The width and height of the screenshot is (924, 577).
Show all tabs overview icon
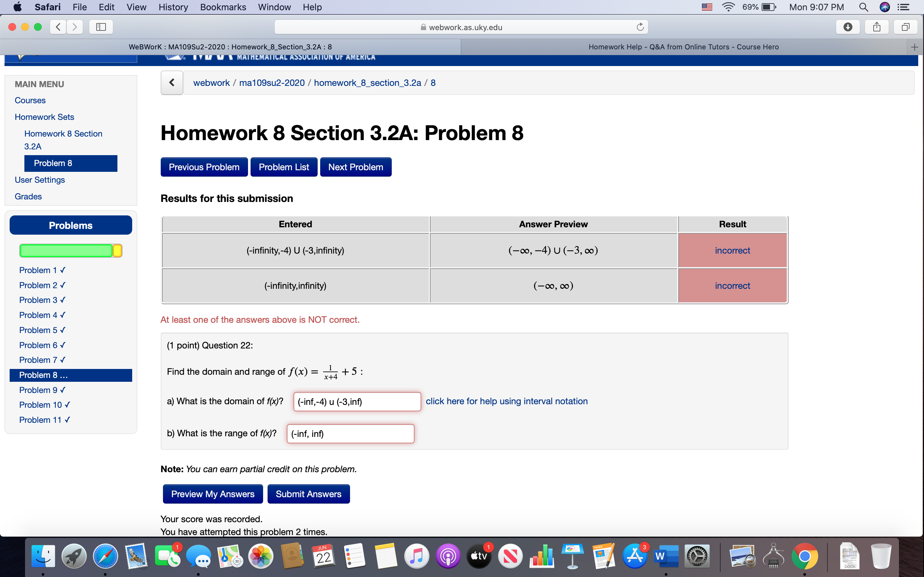(x=905, y=27)
